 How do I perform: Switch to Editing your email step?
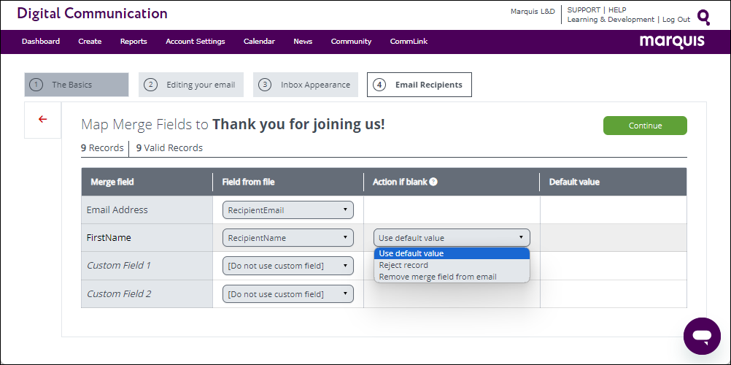(x=190, y=85)
